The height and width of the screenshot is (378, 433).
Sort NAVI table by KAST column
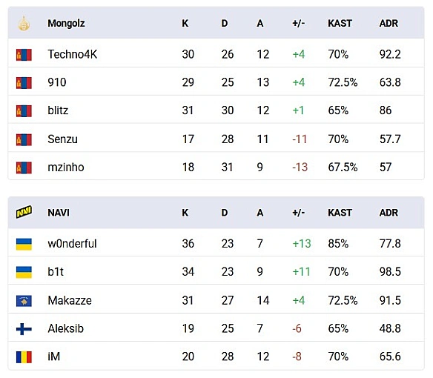pos(340,213)
